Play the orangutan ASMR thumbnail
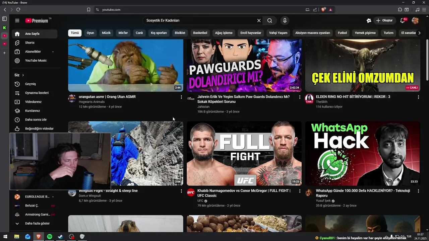This screenshot has width=429, height=241. point(126,65)
